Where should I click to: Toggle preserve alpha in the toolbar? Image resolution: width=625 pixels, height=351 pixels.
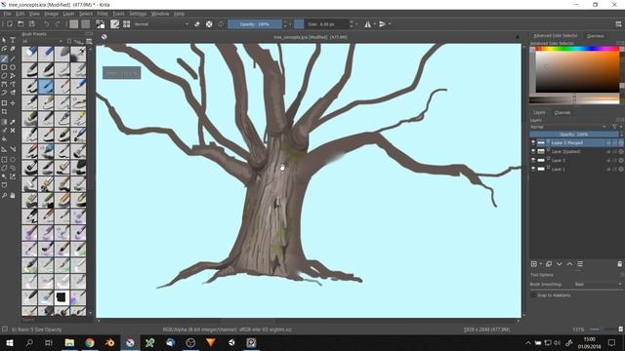coord(209,24)
